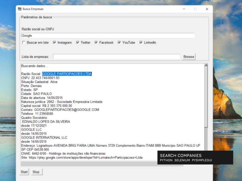The image size is (242, 181).
Task: Toggle the LinkedIn checkbox
Action: (x=141, y=43)
